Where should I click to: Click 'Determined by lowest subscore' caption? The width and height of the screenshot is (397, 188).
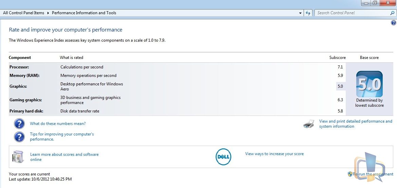(x=369, y=103)
